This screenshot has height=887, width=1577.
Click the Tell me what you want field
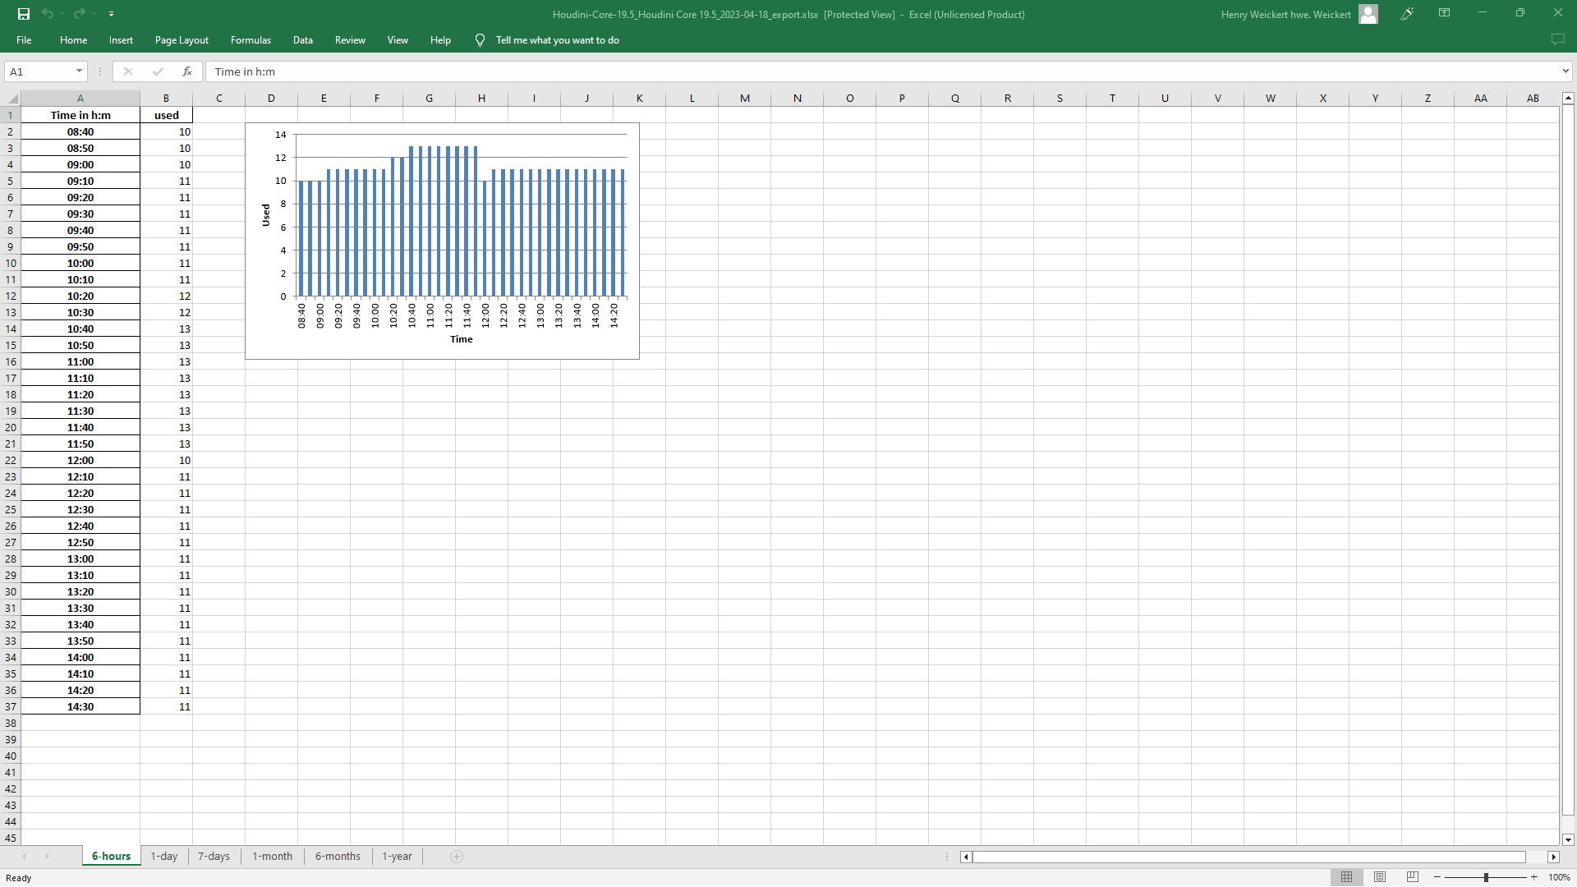coord(558,40)
